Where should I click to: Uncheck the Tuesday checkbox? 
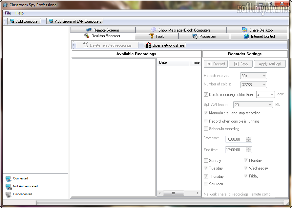pyautogui.click(x=206, y=168)
